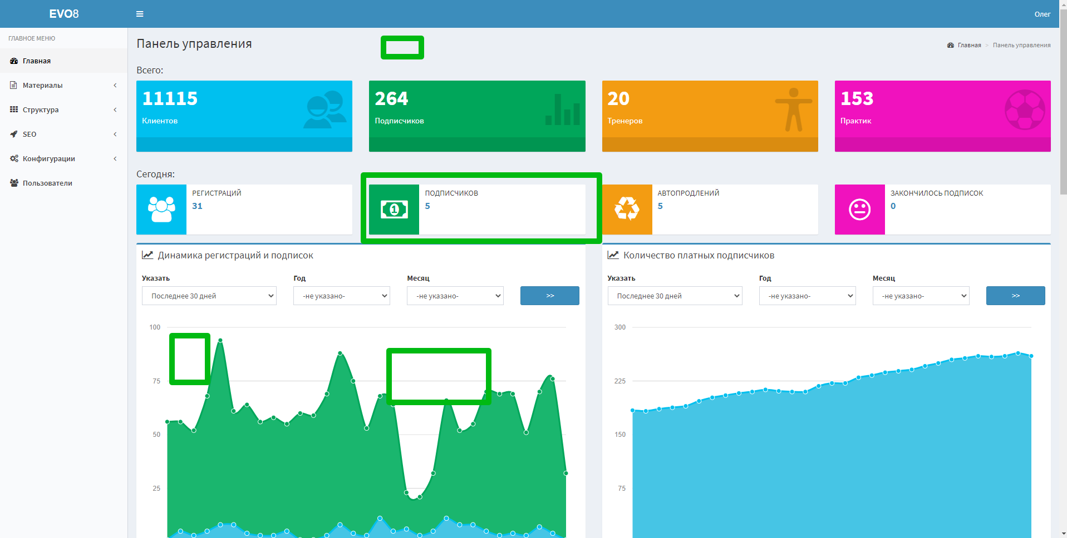Open Год dropdown in registrations dynamics chart
Image resolution: width=1067 pixels, height=538 pixels.
(341, 296)
